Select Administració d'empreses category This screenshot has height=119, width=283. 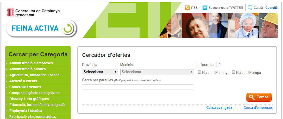[x=31, y=63]
